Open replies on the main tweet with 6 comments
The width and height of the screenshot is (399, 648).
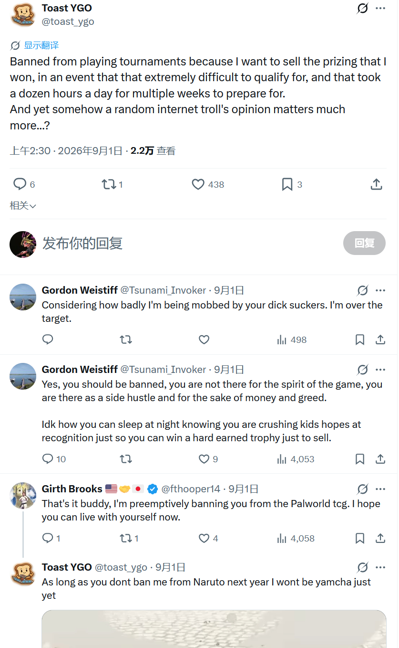[x=24, y=184]
